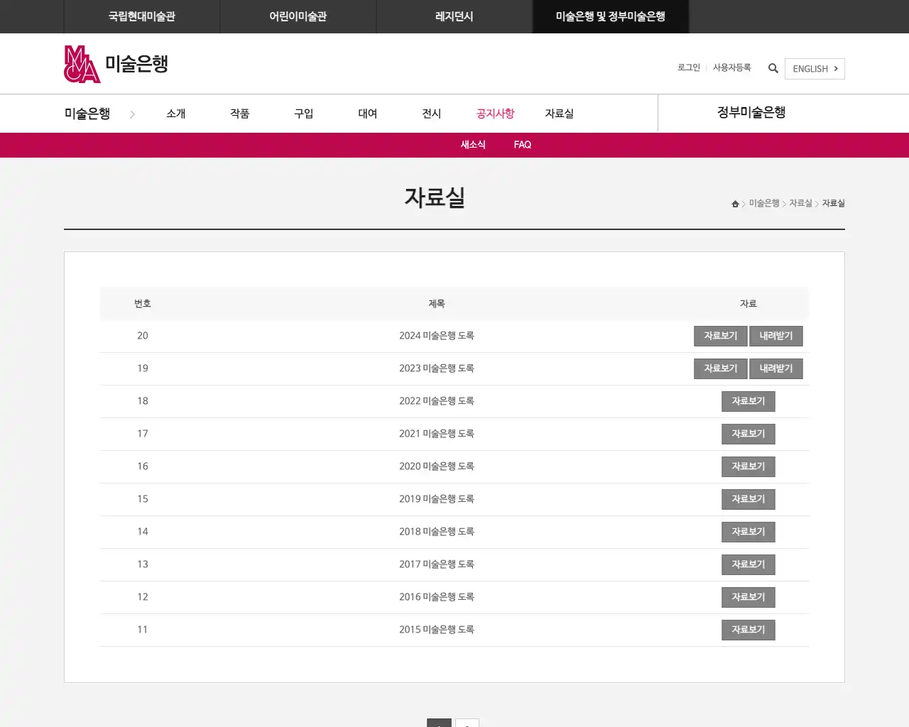Viewport: 909px width, 727px height.
Task: Click 자료보기 for 2019 미술은행 도록
Action: pyautogui.click(x=749, y=499)
